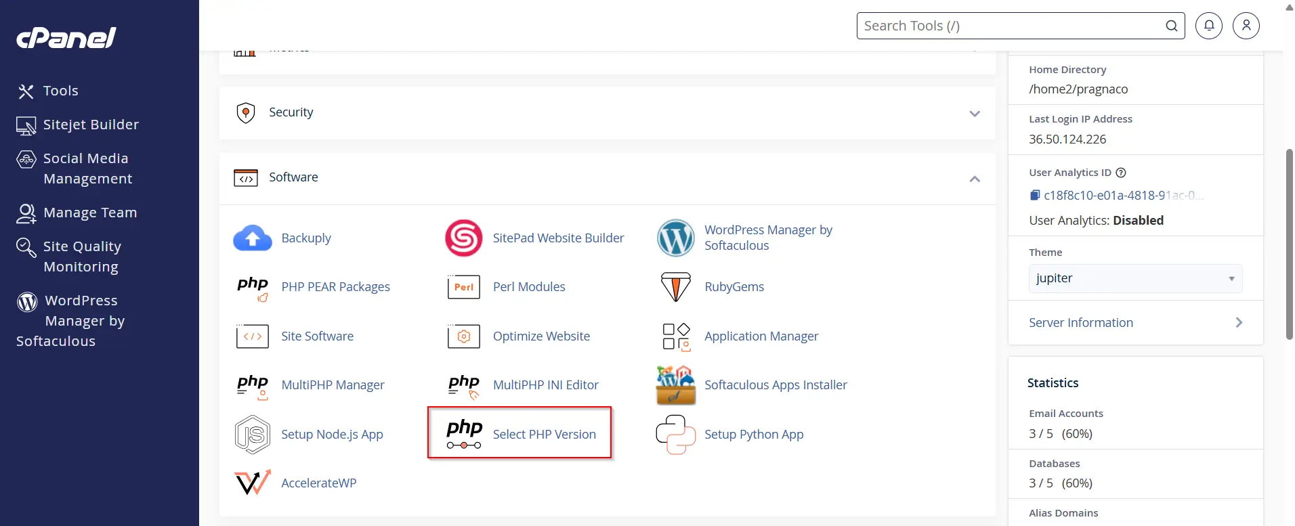Click PHP PEAR Packages icon
The image size is (1295, 526).
tap(253, 288)
